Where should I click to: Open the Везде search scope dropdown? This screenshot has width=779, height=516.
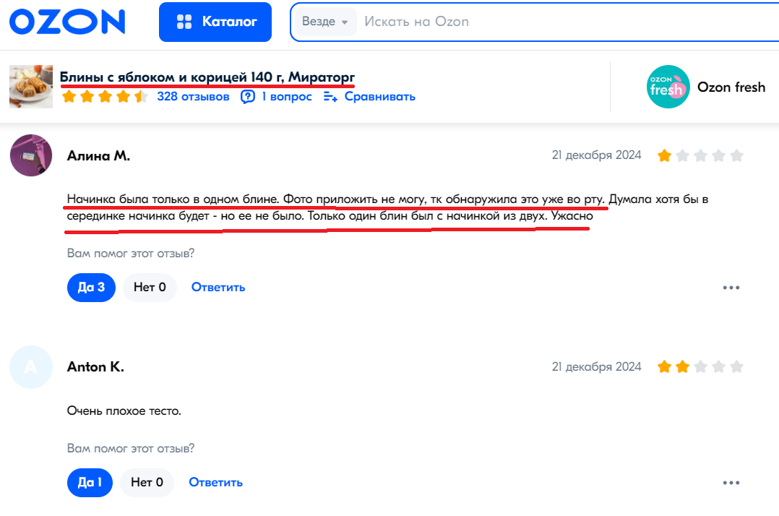click(325, 22)
